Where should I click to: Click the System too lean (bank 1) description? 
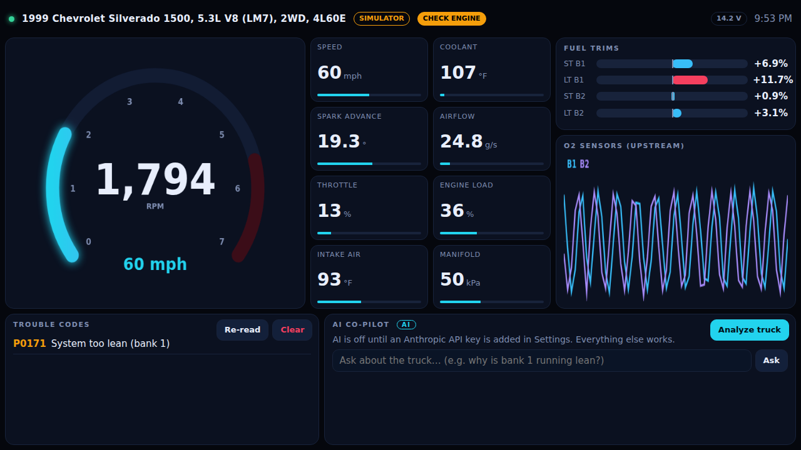[x=110, y=344]
